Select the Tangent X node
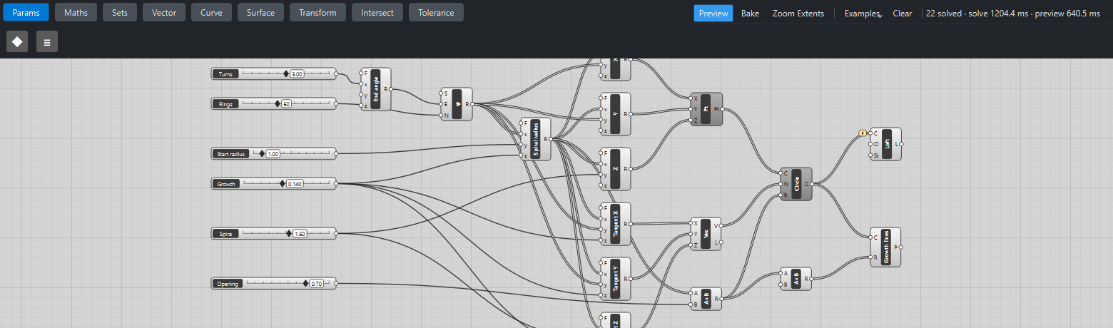Screen dimensions: 1113x328 point(616,224)
